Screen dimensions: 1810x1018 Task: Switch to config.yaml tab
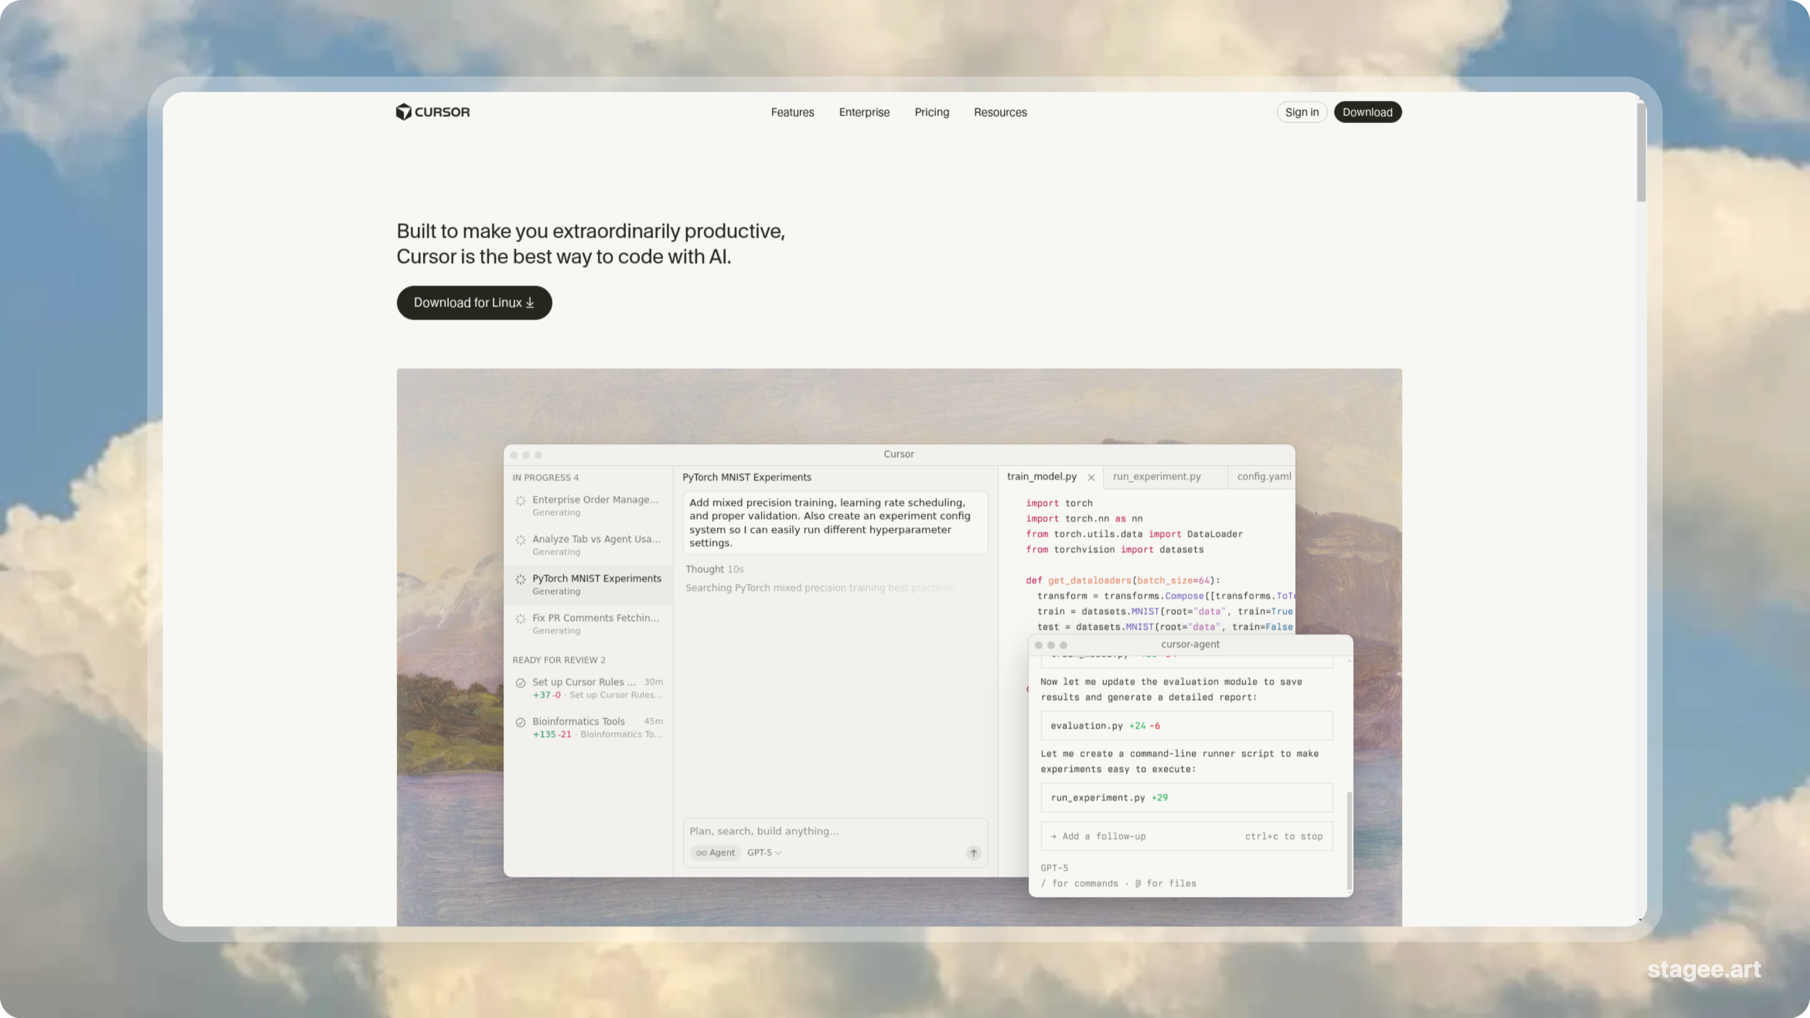(x=1263, y=477)
